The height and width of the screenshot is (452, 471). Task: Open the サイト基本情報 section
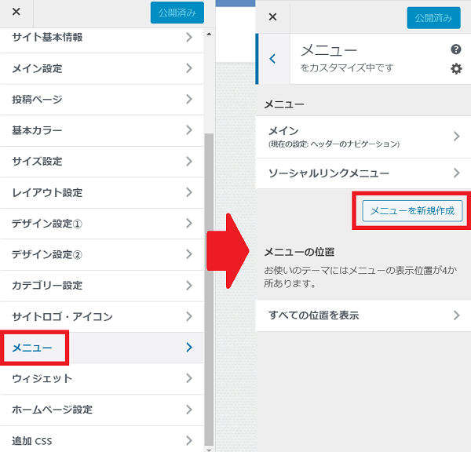47,37
